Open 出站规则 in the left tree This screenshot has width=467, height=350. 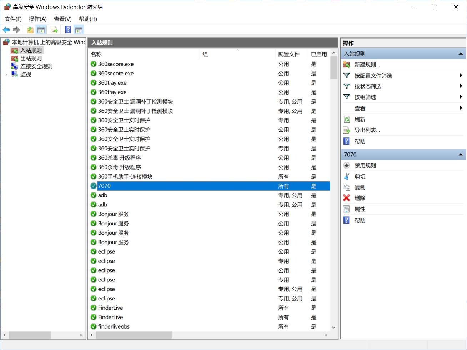click(x=31, y=58)
